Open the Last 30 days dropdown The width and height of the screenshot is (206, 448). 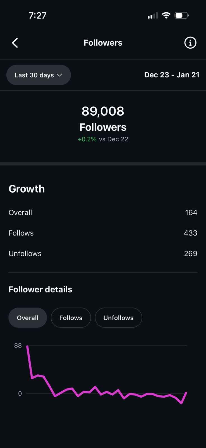tap(38, 75)
